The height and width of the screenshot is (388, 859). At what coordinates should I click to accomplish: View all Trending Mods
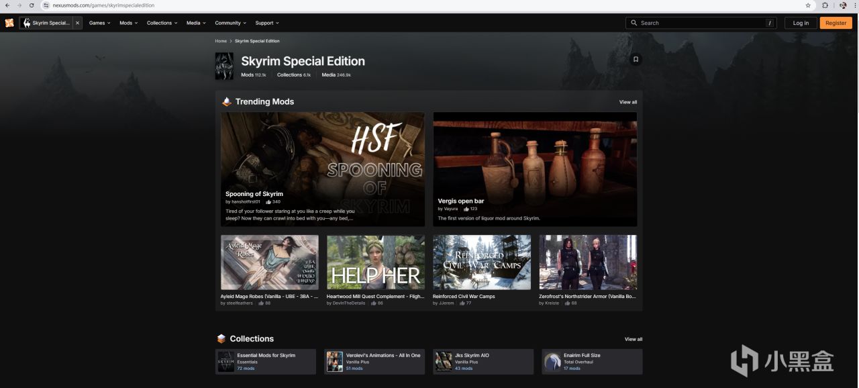click(x=628, y=102)
